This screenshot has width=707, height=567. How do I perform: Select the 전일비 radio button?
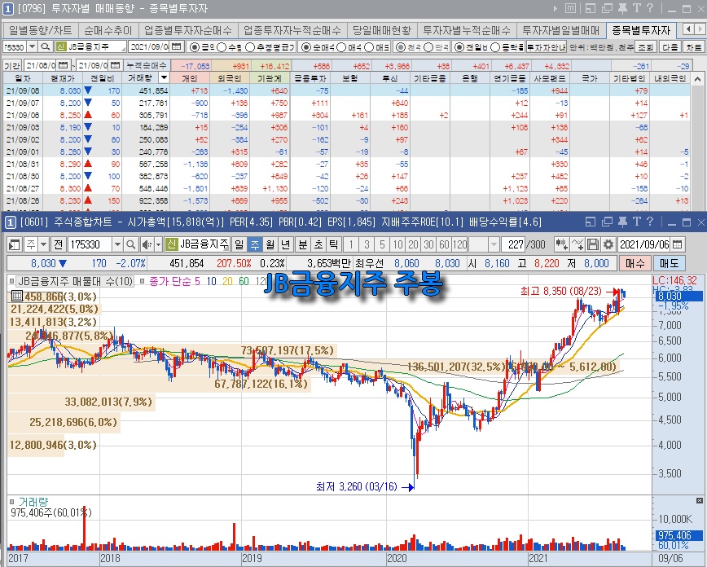[x=459, y=47]
